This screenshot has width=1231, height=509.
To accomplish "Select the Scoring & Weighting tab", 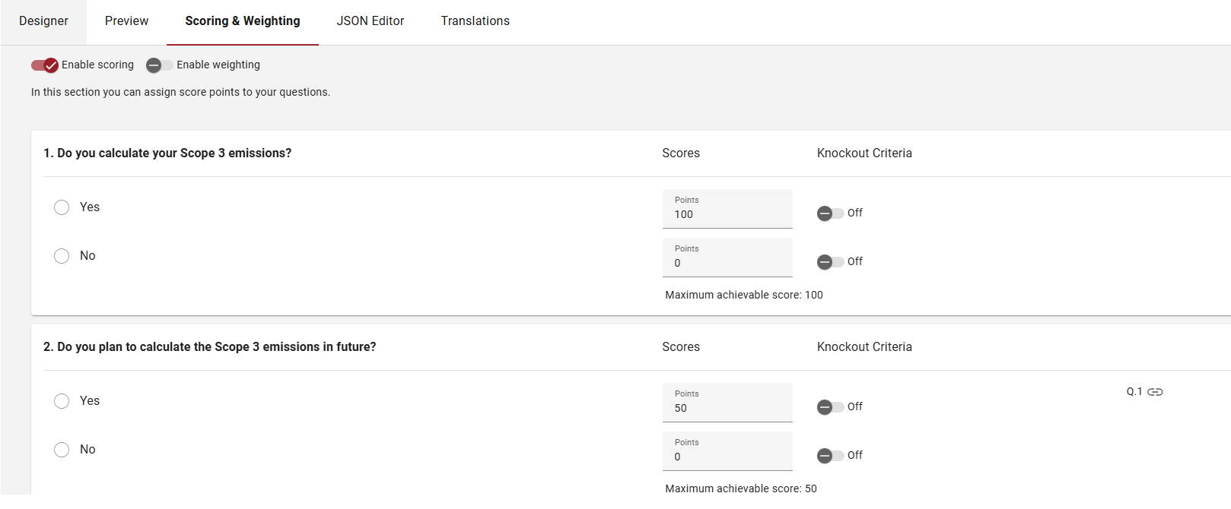I will (x=242, y=21).
